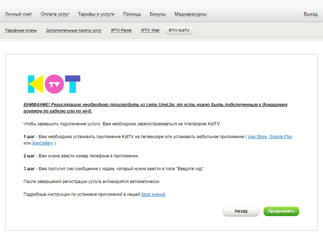Click the '2 шаг' step text
323x235 pixels.
[x=81, y=156]
